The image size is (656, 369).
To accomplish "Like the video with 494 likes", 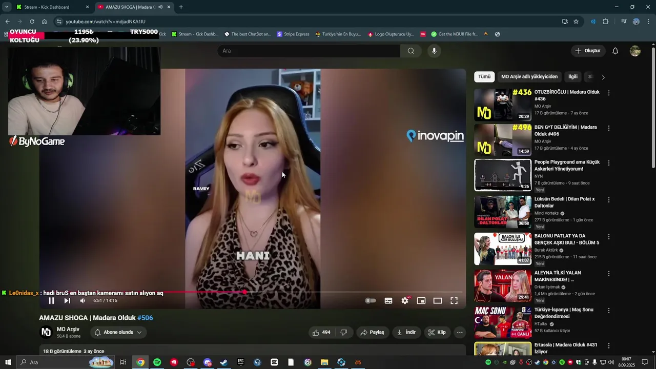I will [321, 332].
